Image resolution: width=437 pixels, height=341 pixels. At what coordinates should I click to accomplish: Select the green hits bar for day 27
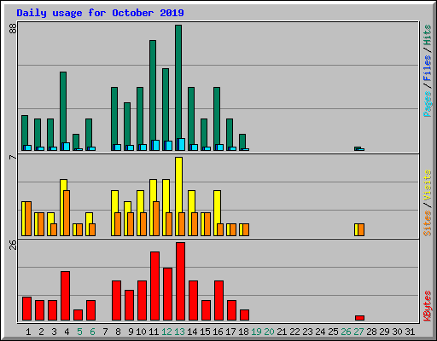358,148
